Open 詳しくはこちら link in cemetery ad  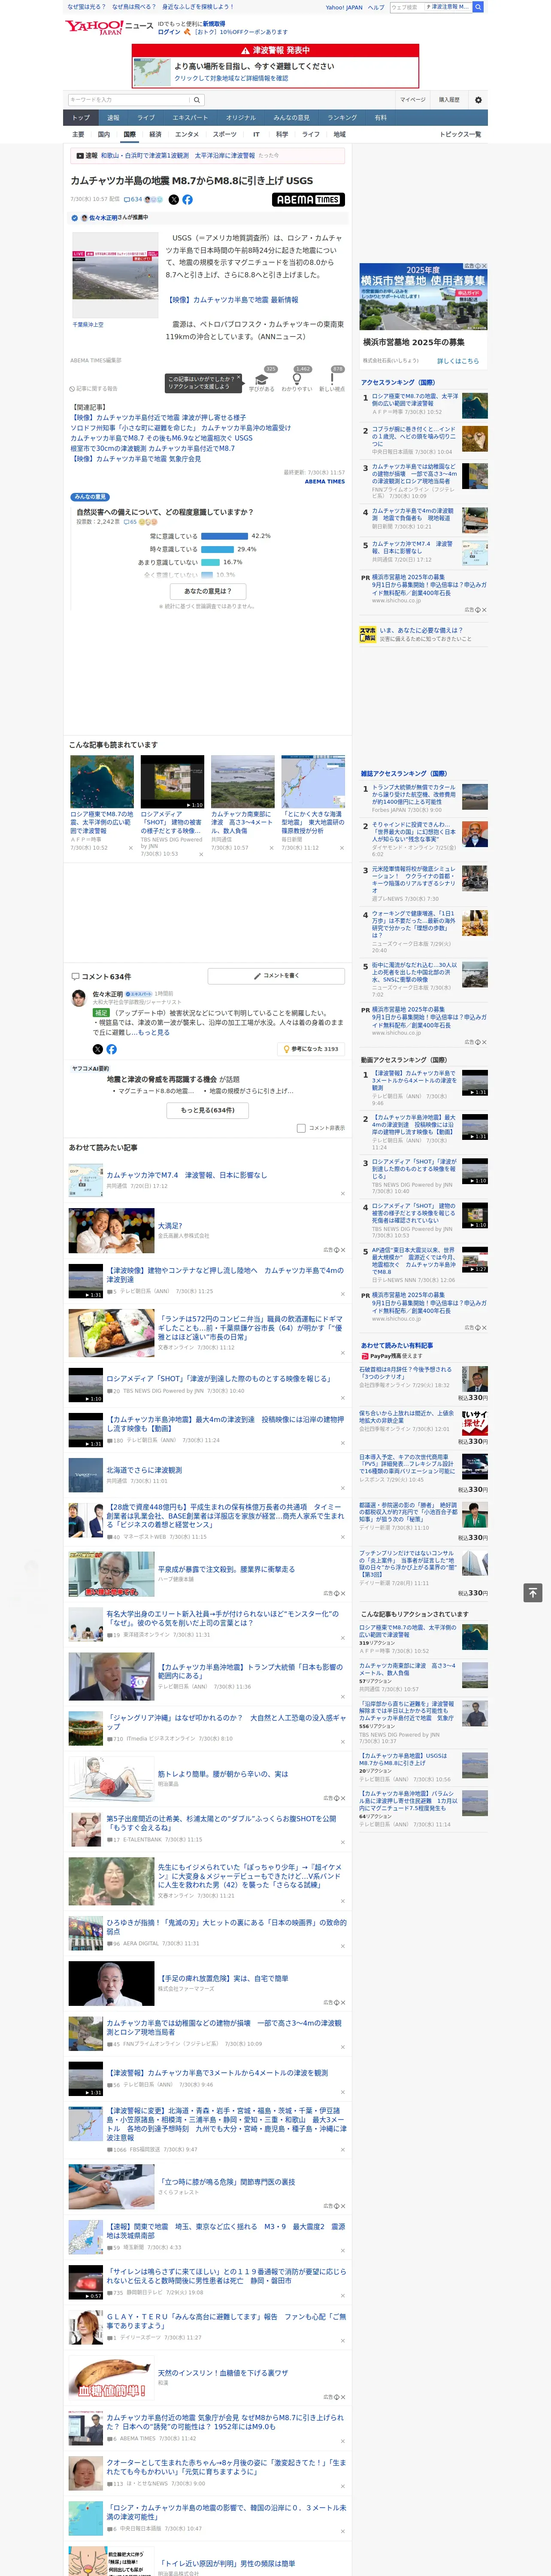(457, 361)
